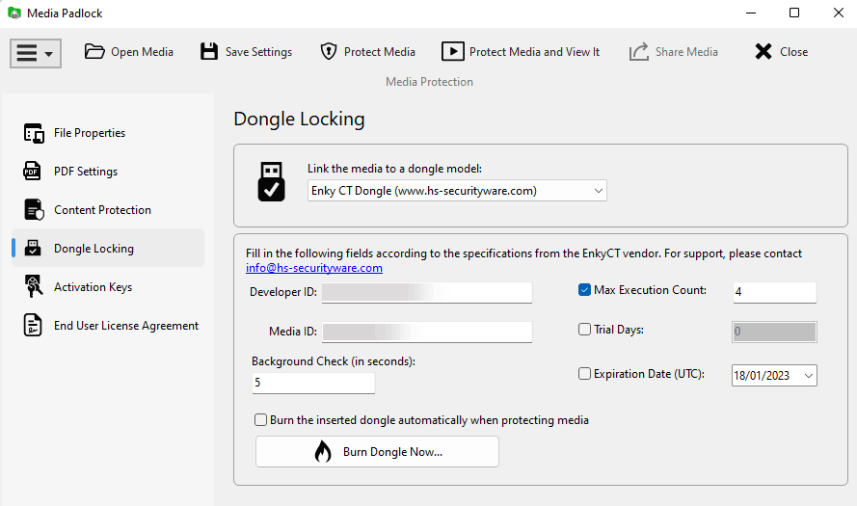Maximize the Media Padlock window
This screenshot has height=506, width=857.
click(794, 13)
